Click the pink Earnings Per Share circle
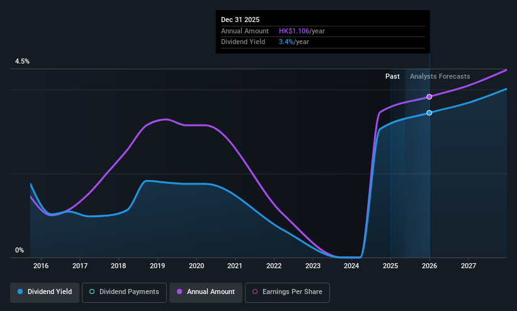The image size is (517, 311). (x=255, y=292)
